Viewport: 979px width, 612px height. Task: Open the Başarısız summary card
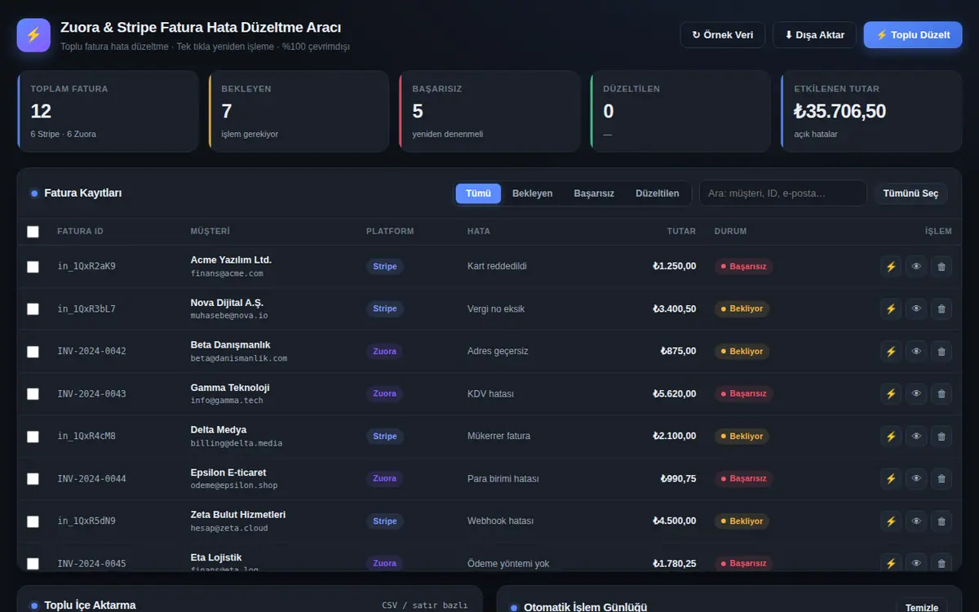click(x=489, y=111)
